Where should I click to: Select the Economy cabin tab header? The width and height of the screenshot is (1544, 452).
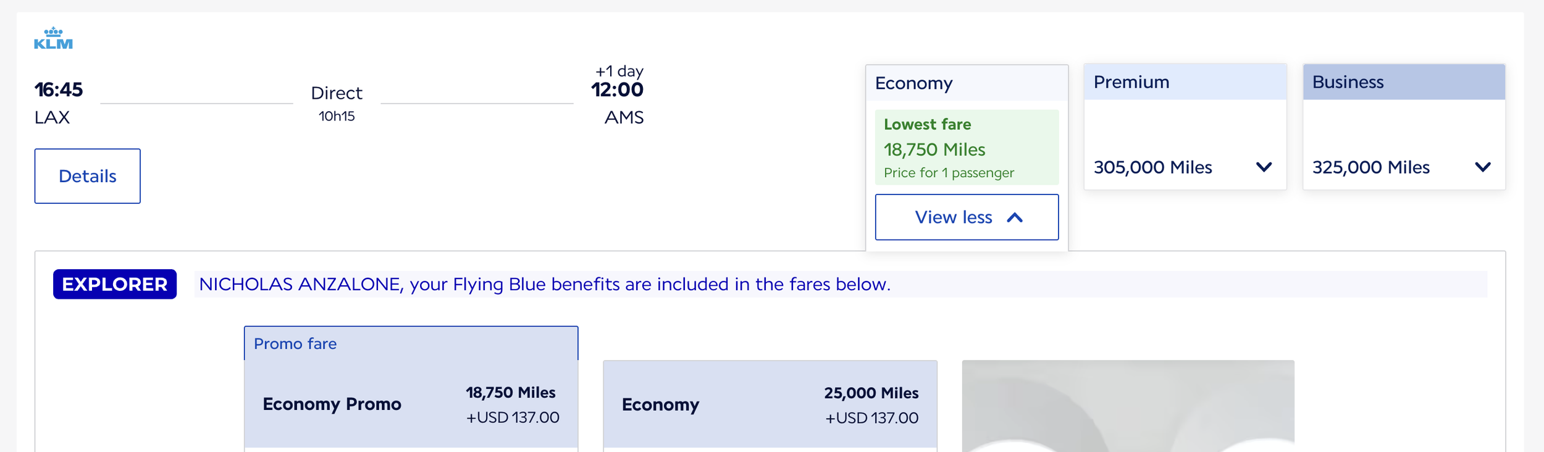pos(966,83)
